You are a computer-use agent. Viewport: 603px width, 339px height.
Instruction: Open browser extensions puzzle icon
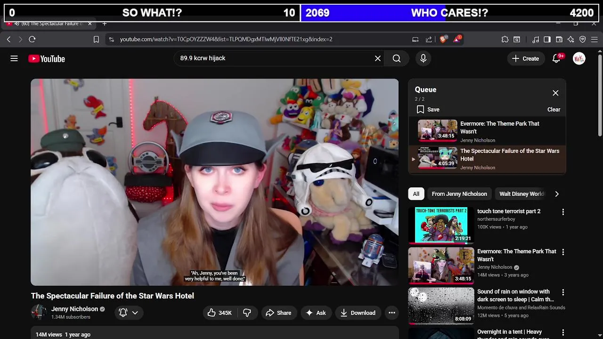[505, 39]
